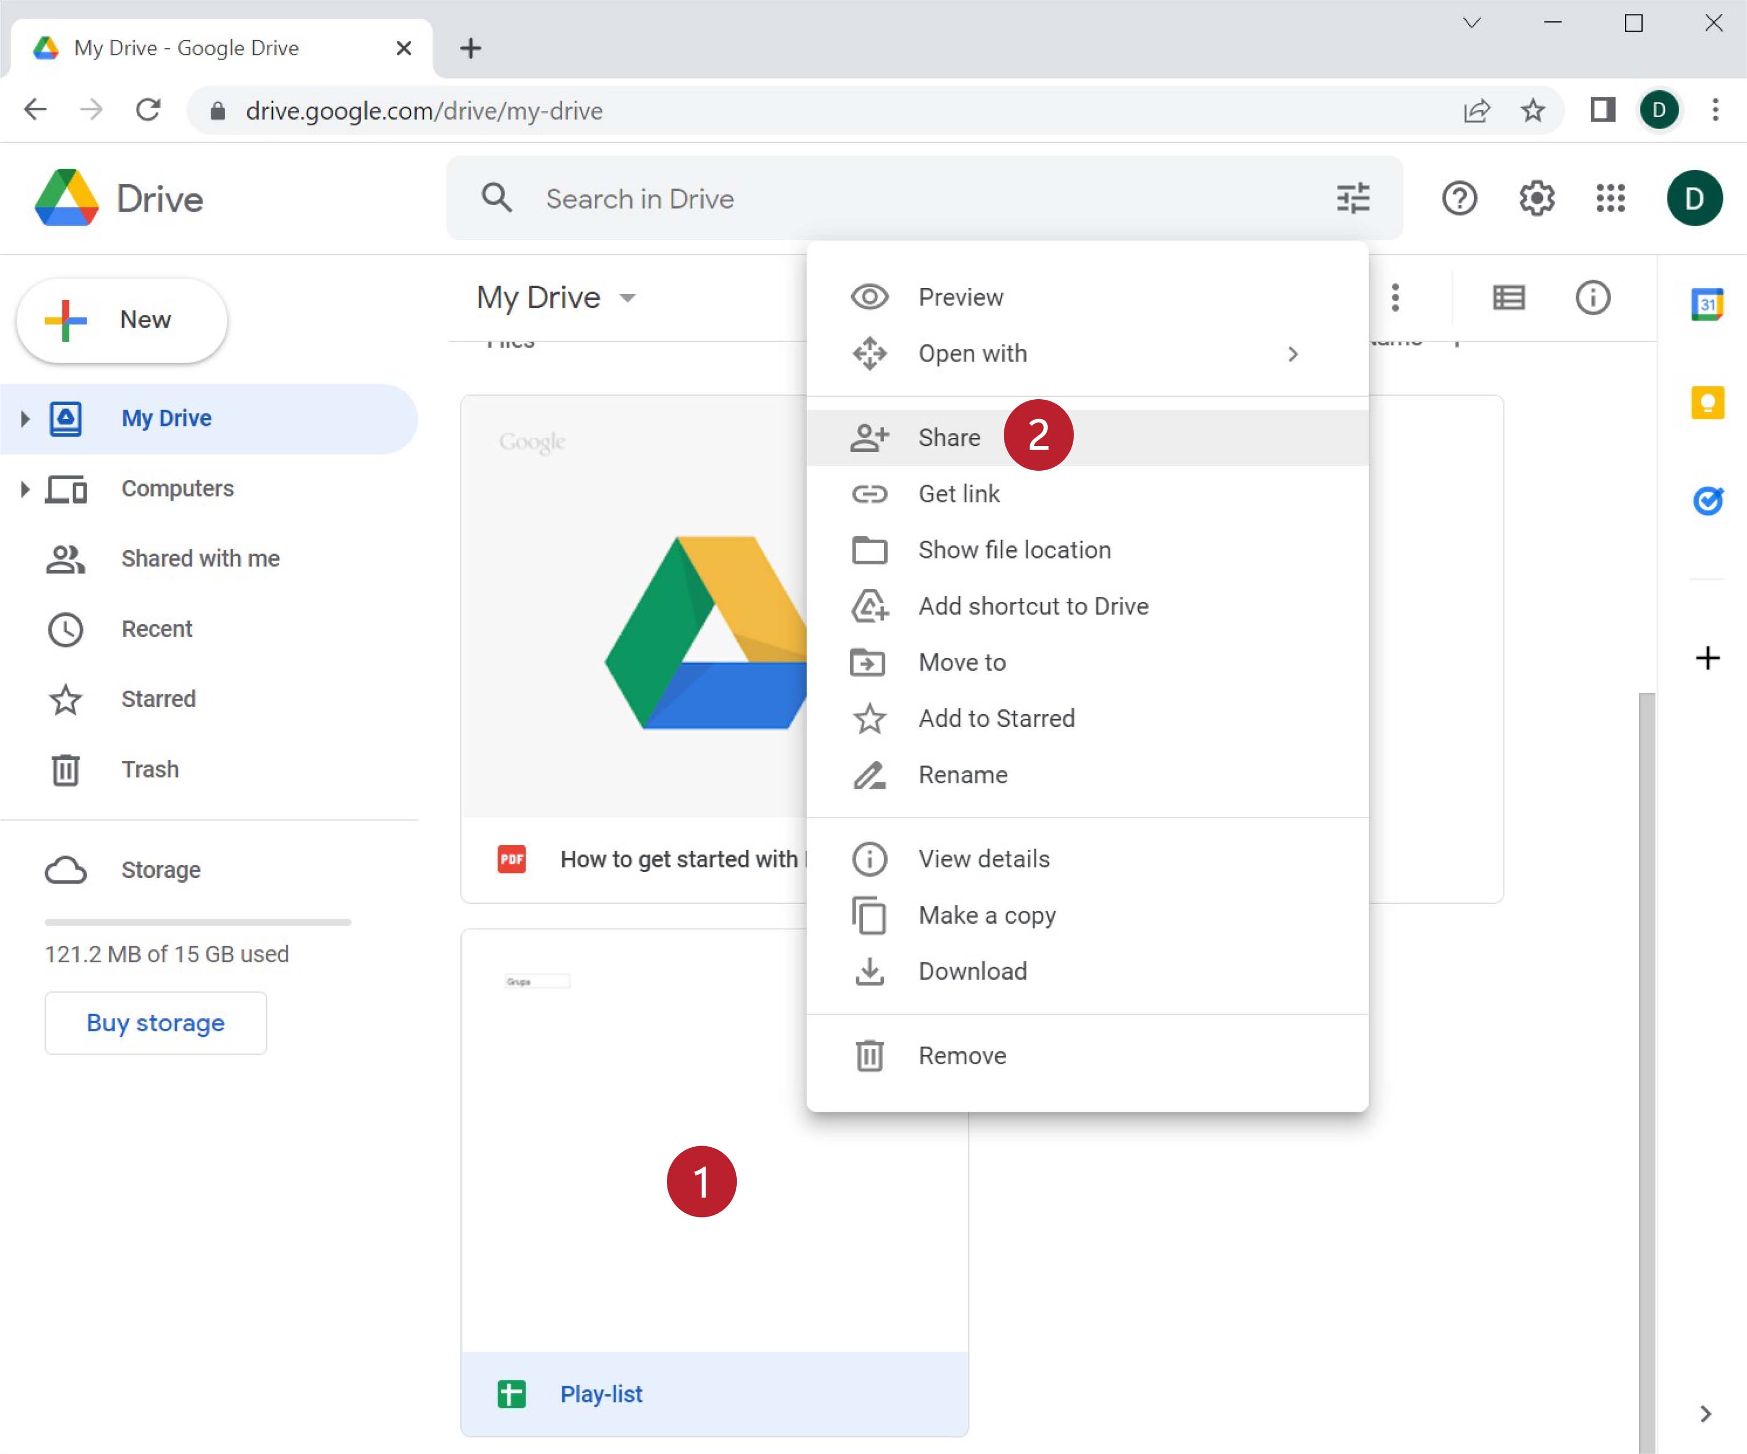The height and width of the screenshot is (1454, 1747).
Task: Open Google Calendar side panel icon
Action: [x=1707, y=305]
